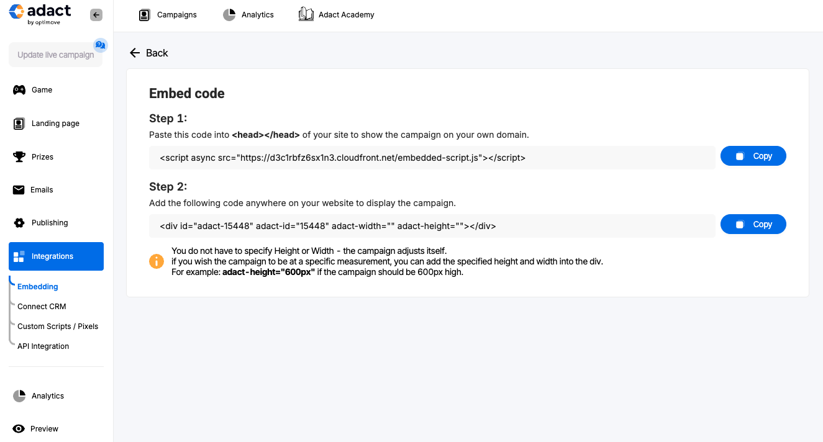The image size is (823, 442).
Task: Click the Step 1 script code field
Action: tap(432, 158)
